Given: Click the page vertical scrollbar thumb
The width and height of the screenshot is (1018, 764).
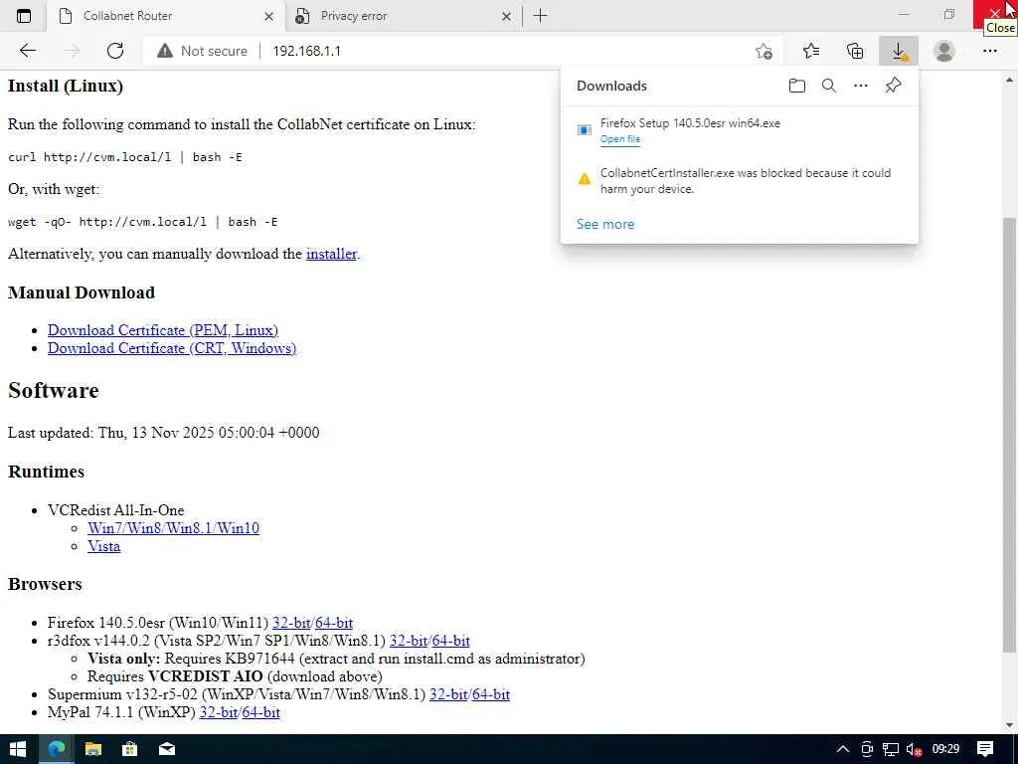Looking at the screenshot, I should (1009, 436).
